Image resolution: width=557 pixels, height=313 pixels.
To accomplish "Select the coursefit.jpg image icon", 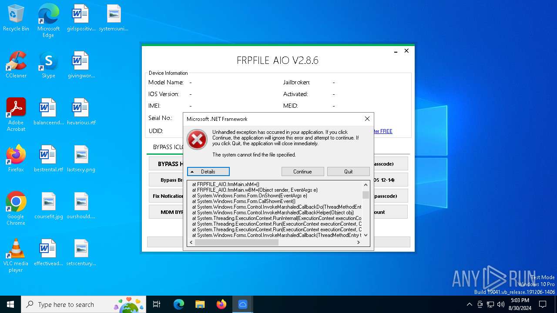I will [x=48, y=206].
